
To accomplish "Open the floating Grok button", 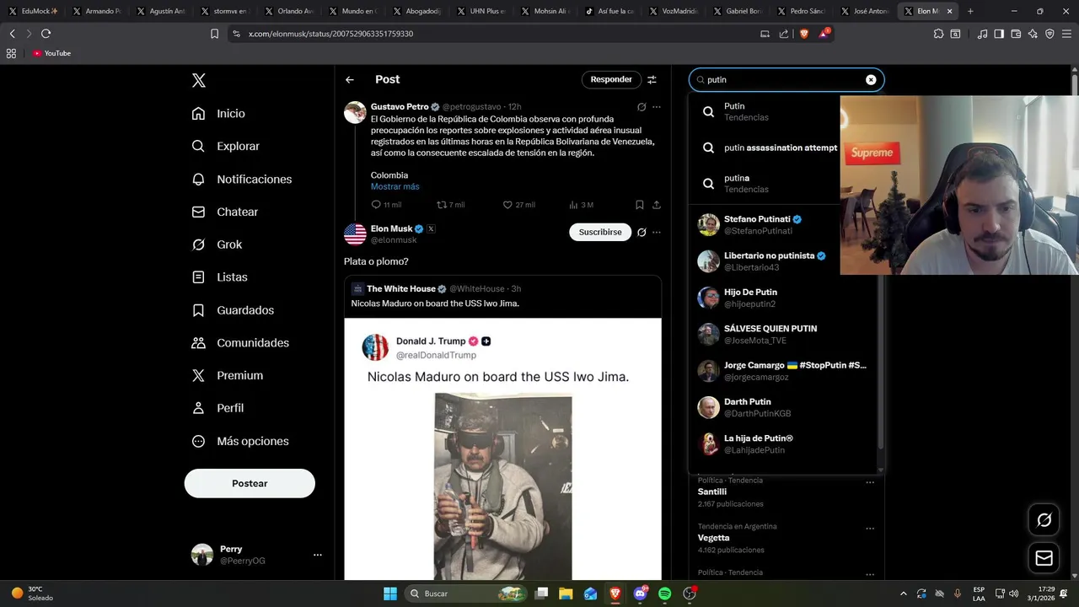I will click(1044, 520).
